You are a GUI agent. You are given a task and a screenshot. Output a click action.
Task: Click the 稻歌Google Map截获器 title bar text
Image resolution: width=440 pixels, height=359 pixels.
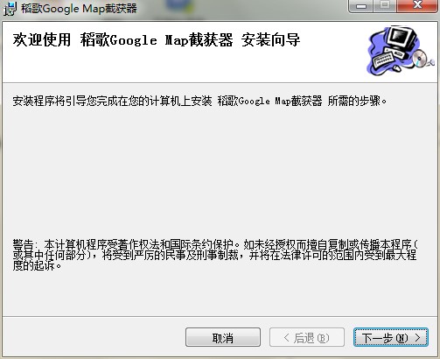click(79, 9)
